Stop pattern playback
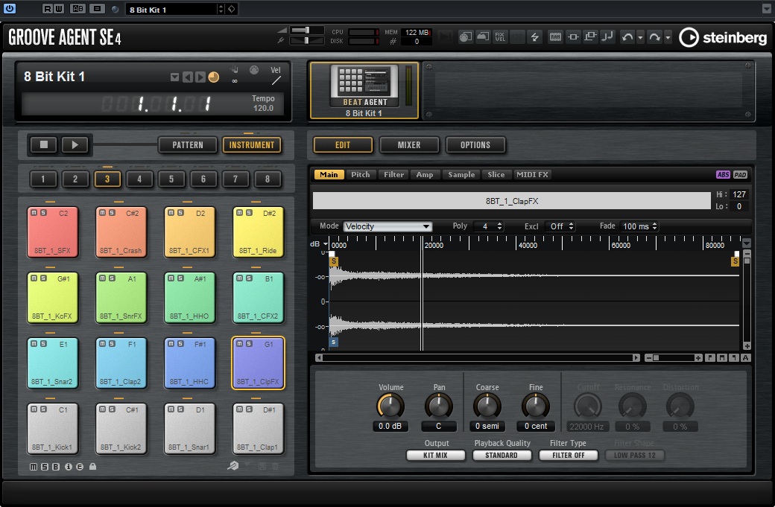The width and height of the screenshot is (775, 507). 44,144
